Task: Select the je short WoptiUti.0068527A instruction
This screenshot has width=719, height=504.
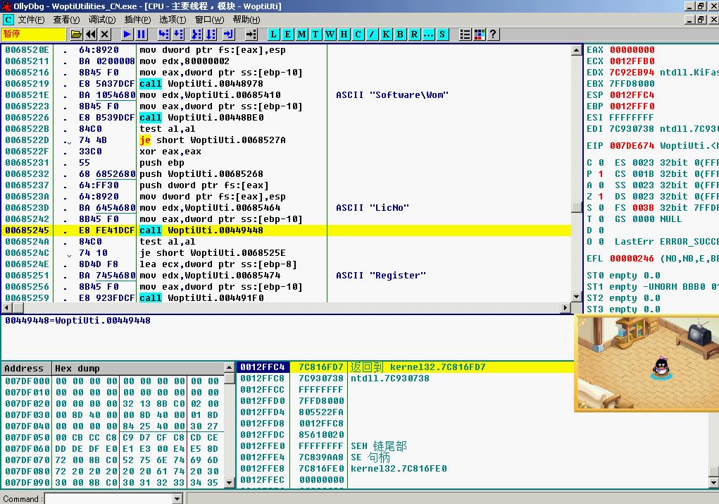Action: pos(213,140)
